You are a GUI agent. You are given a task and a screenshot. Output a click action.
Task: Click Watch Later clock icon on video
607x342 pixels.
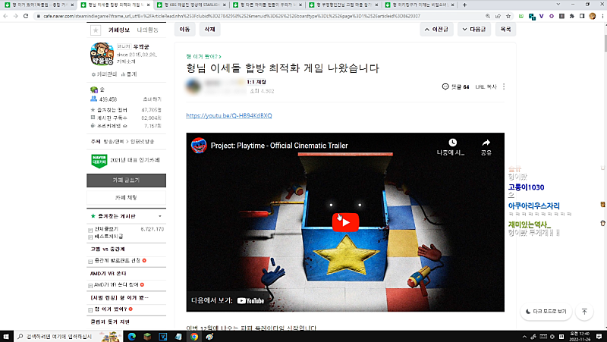pyautogui.click(x=452, y=143)
